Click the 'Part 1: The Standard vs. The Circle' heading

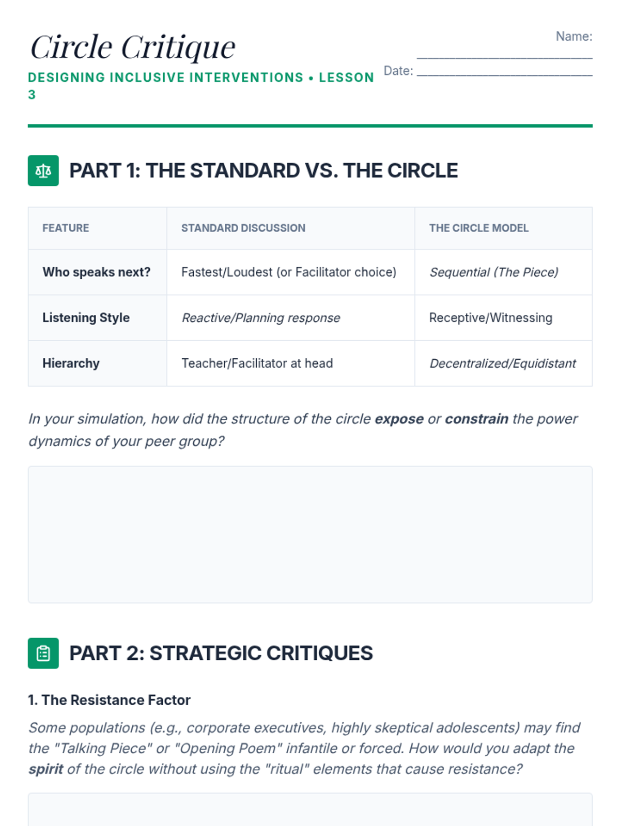pyautogui.click(x=263, y=170)
